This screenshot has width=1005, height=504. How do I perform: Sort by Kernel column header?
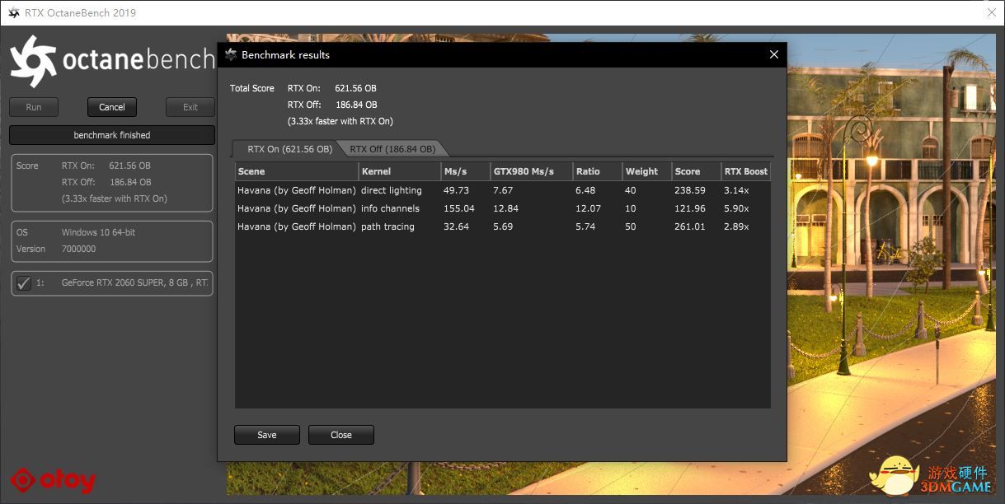[400, 171]
